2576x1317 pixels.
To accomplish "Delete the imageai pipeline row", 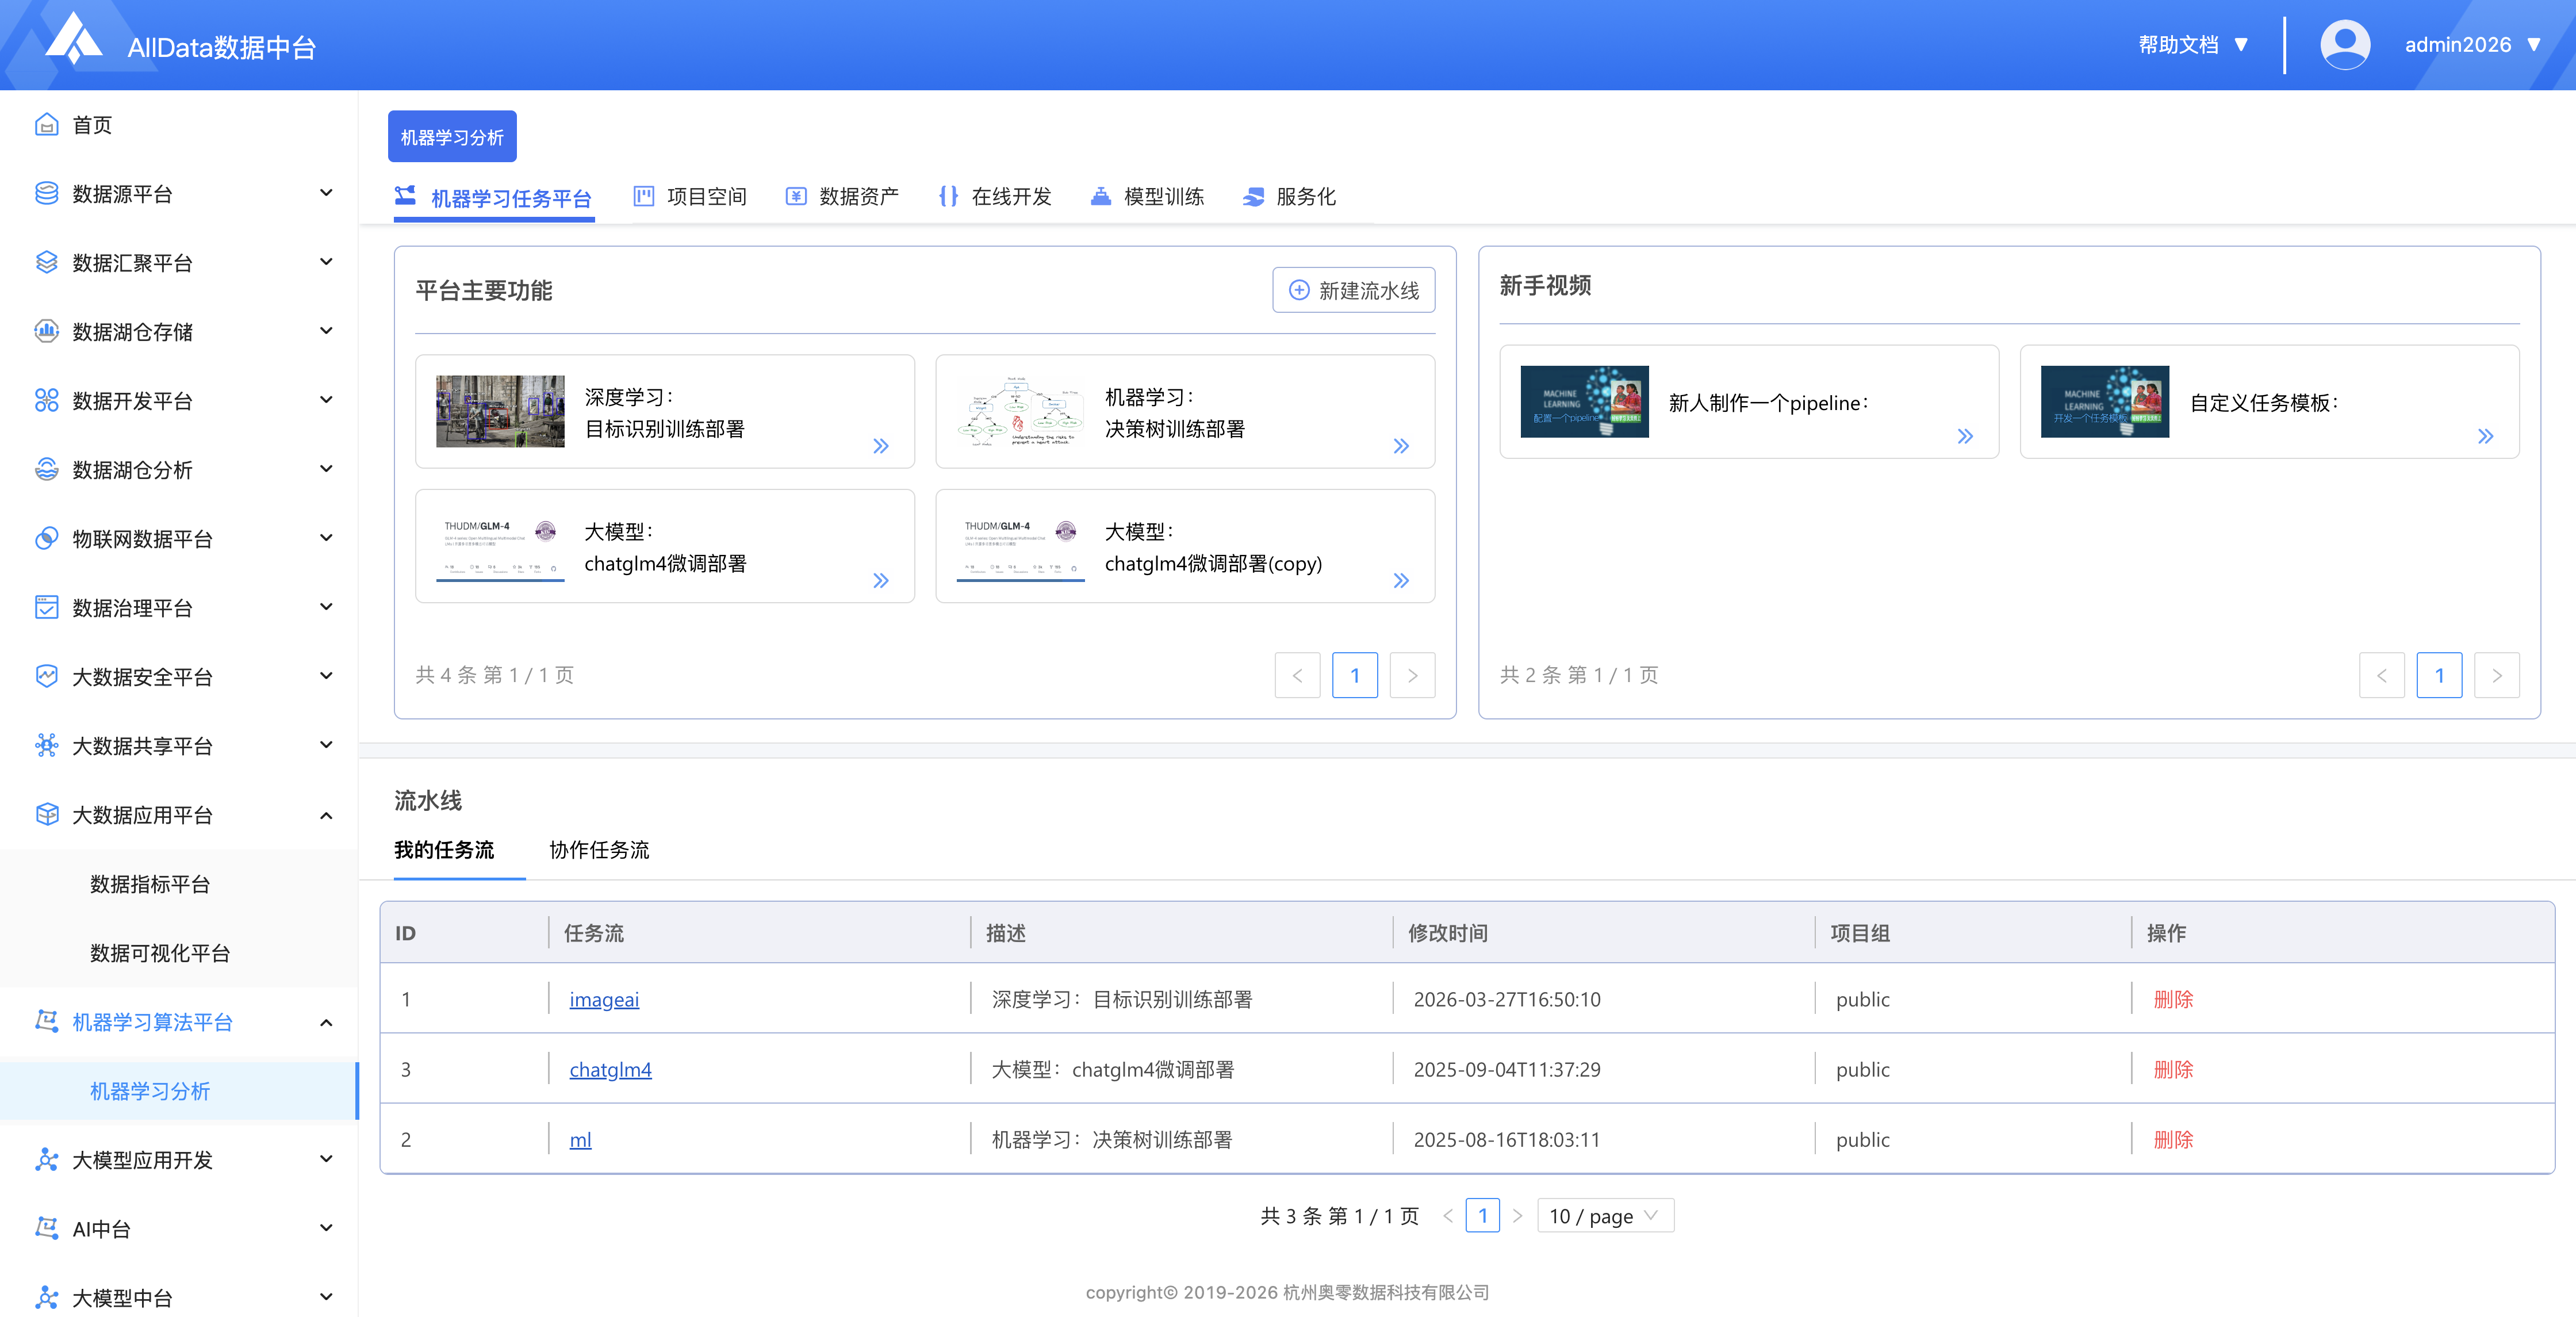I will coord(2173,999).
